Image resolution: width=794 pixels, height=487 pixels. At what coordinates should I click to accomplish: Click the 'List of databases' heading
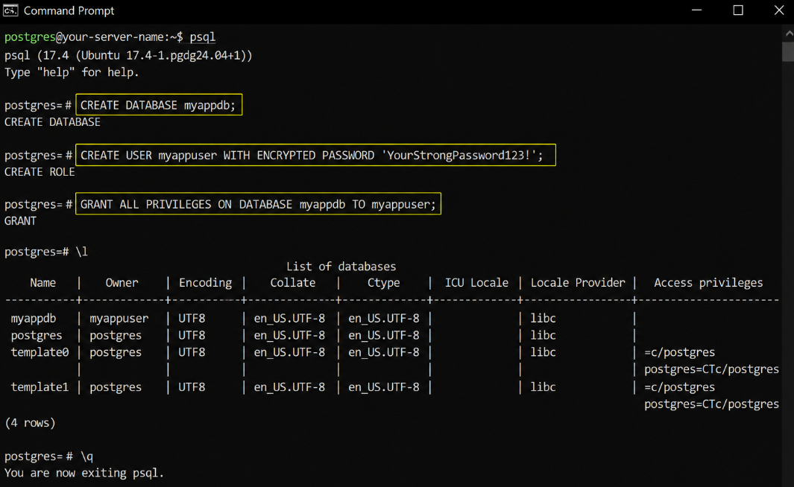pos(341,267)
